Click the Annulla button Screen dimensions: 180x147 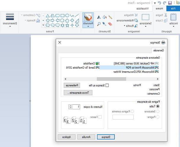coord(86,137)
